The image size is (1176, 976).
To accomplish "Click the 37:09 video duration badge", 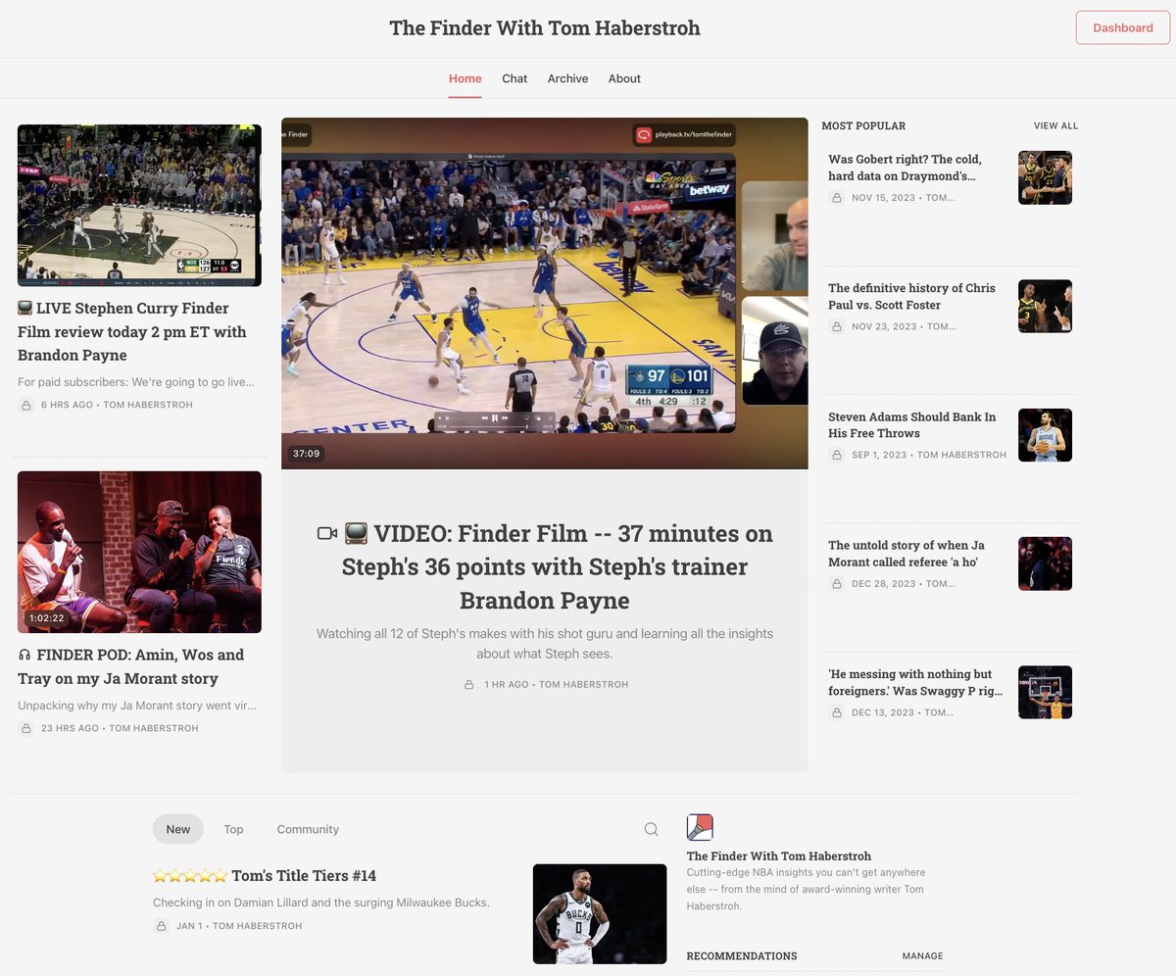I will point(307,454).
